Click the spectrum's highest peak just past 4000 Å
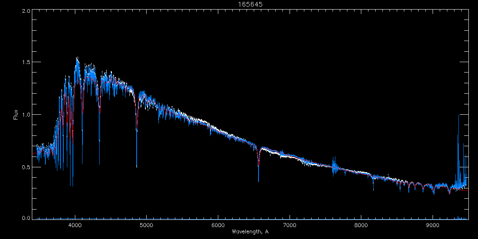 pos(77,58)
